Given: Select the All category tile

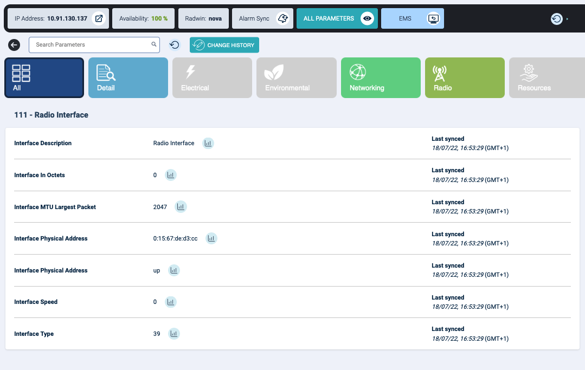Looking at the screenshot, I should coord(44,78).
